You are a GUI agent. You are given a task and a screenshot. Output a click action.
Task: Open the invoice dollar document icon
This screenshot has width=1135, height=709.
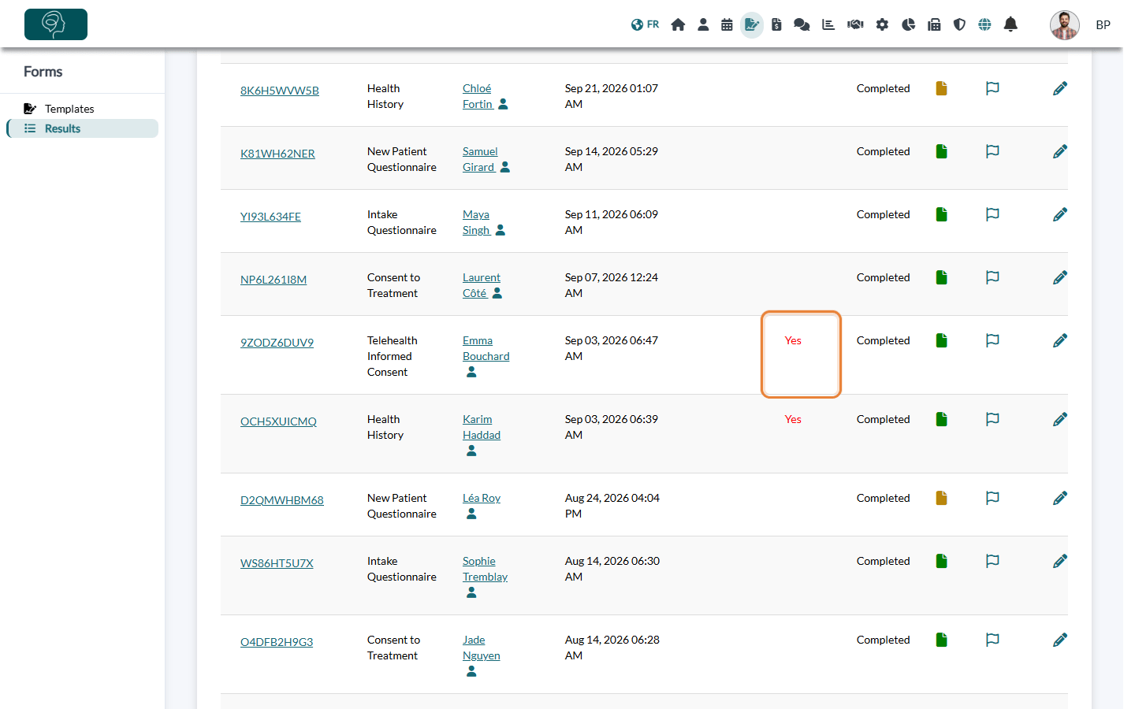[776, 24]
